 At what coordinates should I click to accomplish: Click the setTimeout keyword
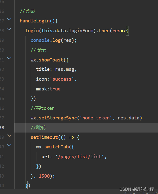pos(44,137)
